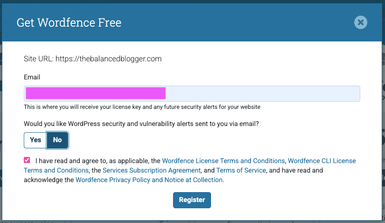Click the Site URL text line

(x=93, y=59)
